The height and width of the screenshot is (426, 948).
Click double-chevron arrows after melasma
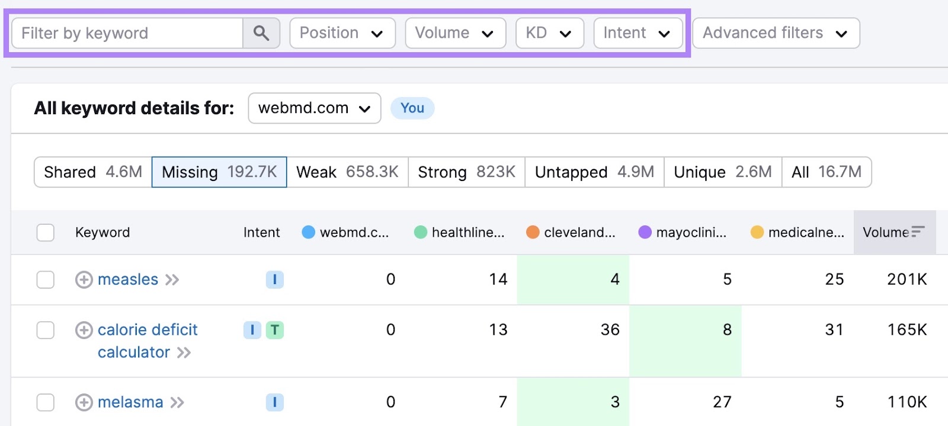177,403
